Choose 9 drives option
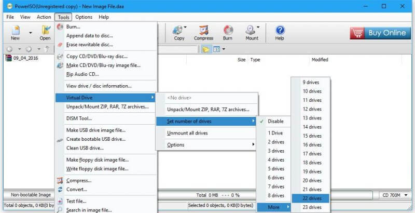The height and width of the screenshot is (213, 415). (310, 83)
